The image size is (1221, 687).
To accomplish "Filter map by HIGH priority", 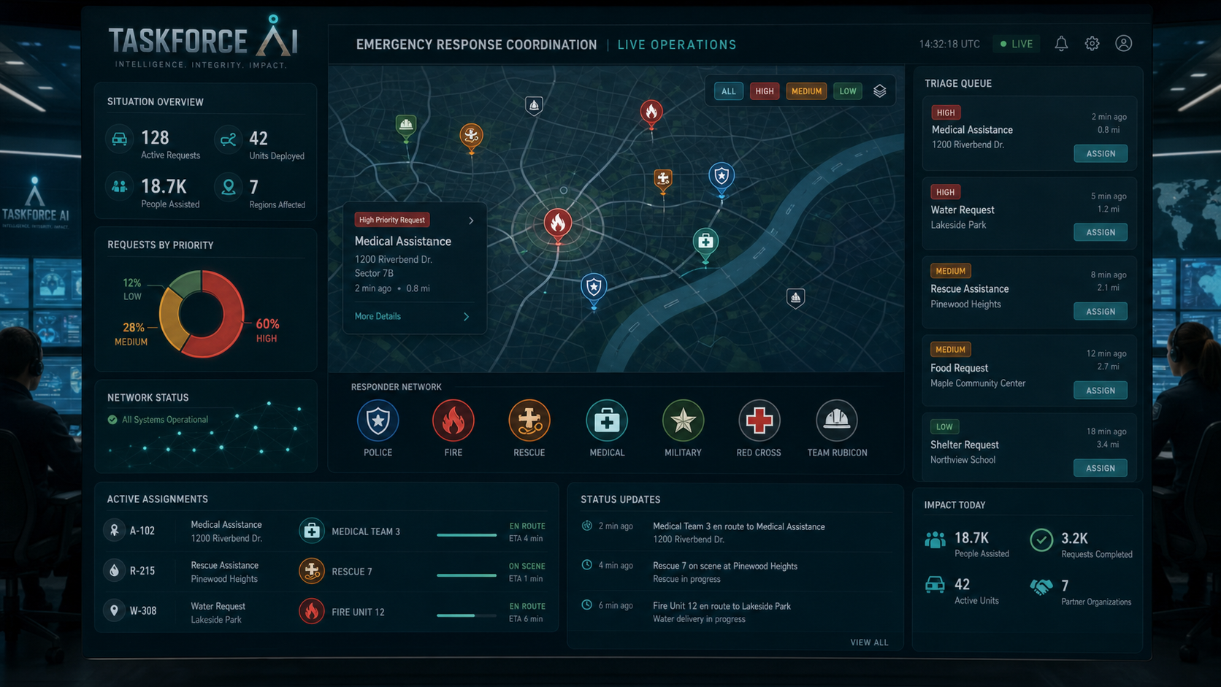I will (765, 91).
